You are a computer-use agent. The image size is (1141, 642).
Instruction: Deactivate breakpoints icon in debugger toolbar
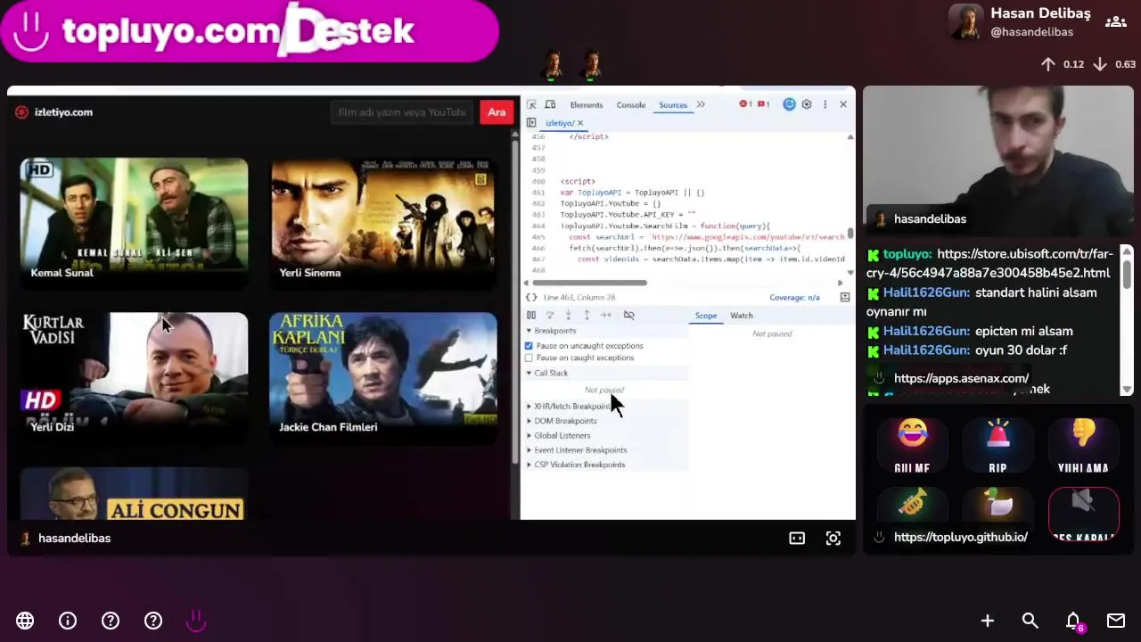pyautogui.click(x=628, y=316)
